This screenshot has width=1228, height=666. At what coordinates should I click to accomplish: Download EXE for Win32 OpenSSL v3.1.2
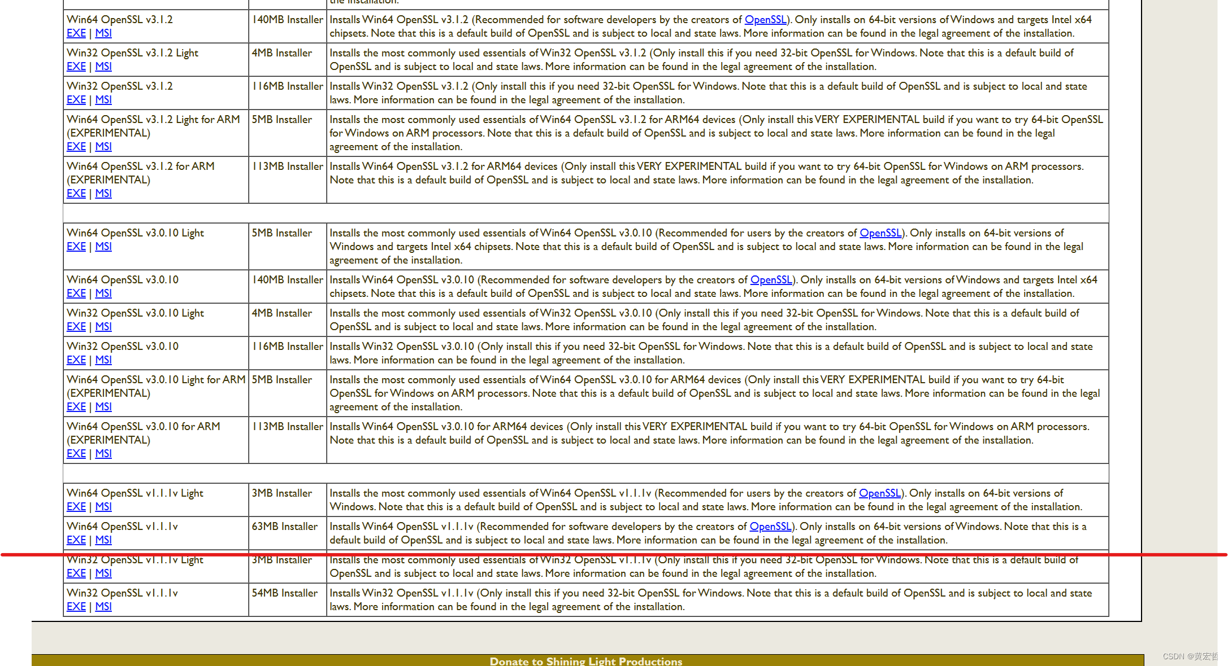coord(76,100)
